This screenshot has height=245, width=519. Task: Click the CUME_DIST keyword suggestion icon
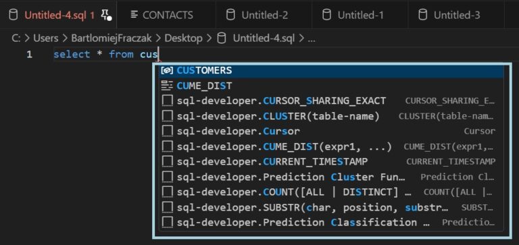click(167, 86)
